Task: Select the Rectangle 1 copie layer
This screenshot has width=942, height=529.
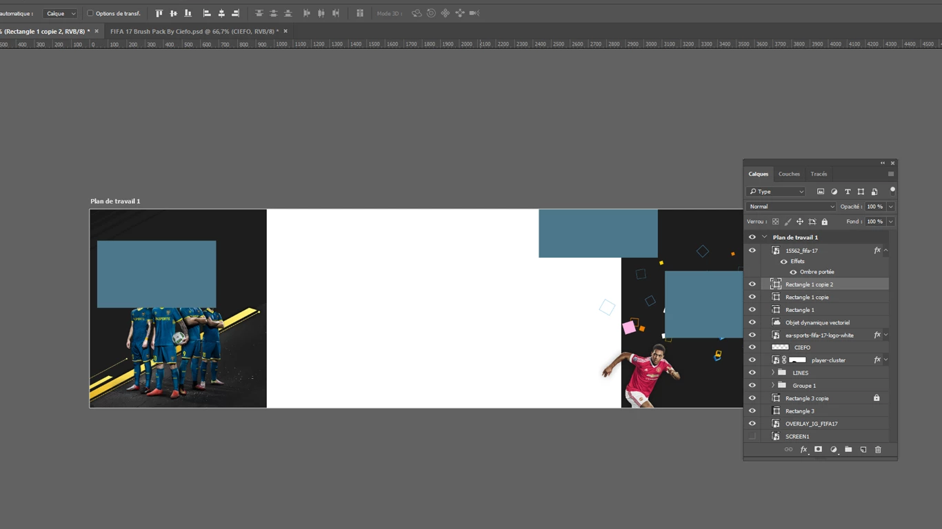Action: pos(824,298)
